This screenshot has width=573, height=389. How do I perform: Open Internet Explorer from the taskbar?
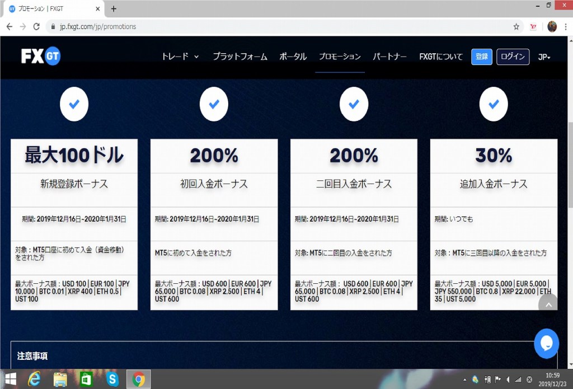tap(35, 379)
